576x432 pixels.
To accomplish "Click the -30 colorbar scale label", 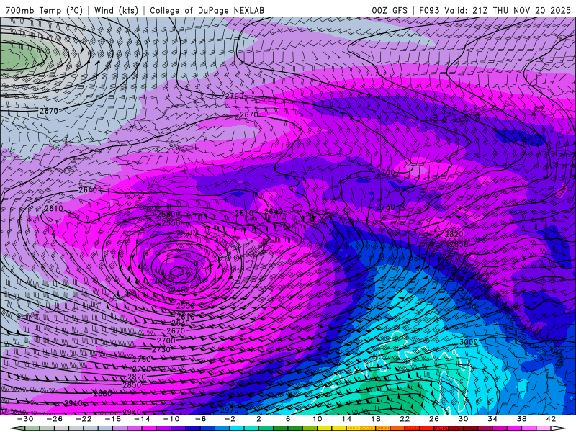I will point(25,419).
